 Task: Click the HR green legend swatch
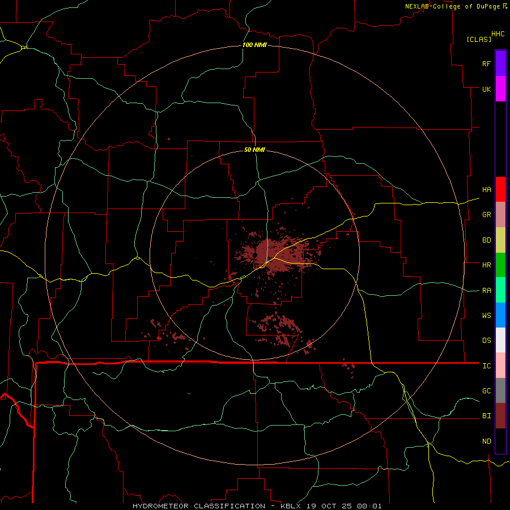click(500, 265)
